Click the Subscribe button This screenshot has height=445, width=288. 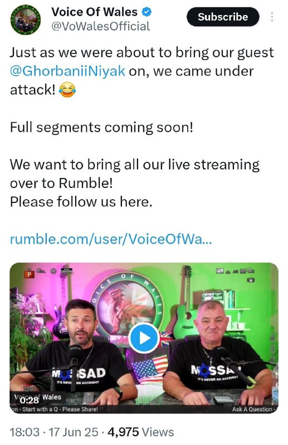pyautogui.click(x=223, y=17)
